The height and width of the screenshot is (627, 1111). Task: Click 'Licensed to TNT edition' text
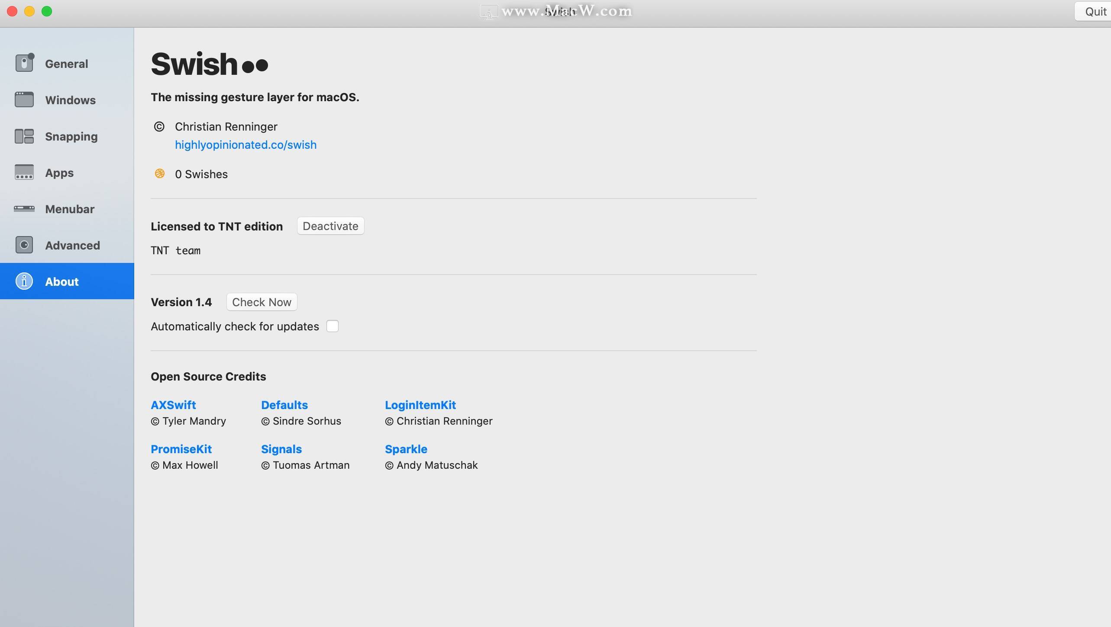tap(216, 226)
